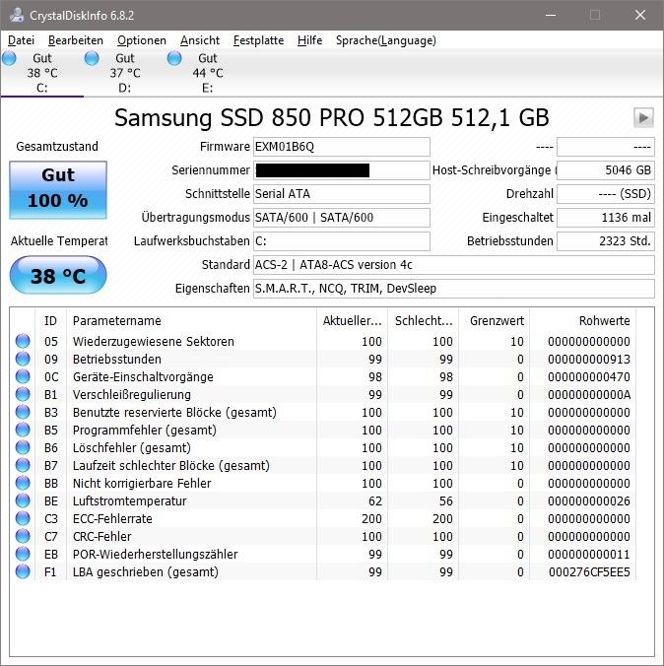664x666 pixels.
Task: Click raw value 00000000000A
Action: 589,395
